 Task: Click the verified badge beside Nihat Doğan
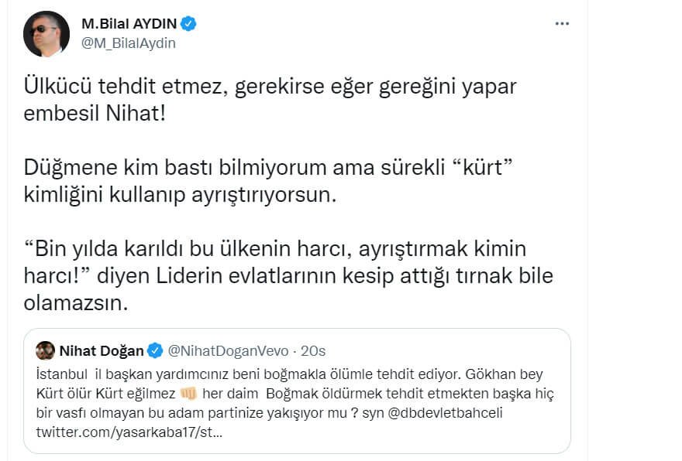click(x=155, y=351)
